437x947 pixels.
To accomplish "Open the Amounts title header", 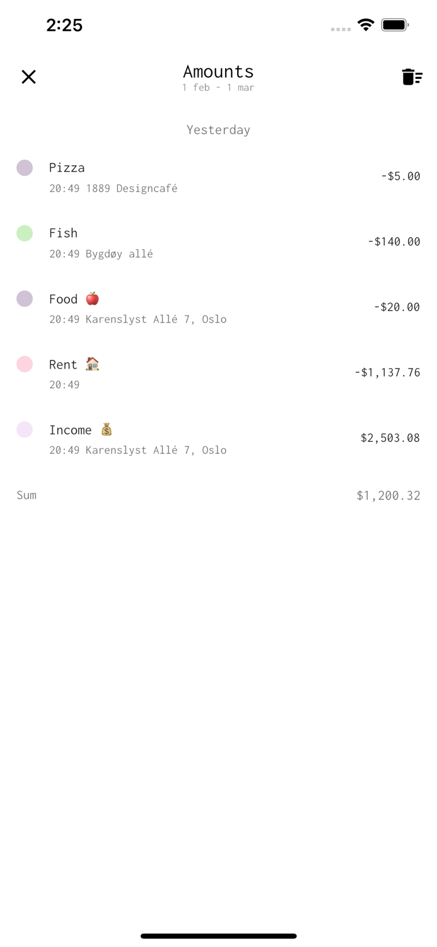I will pos(218,71).
